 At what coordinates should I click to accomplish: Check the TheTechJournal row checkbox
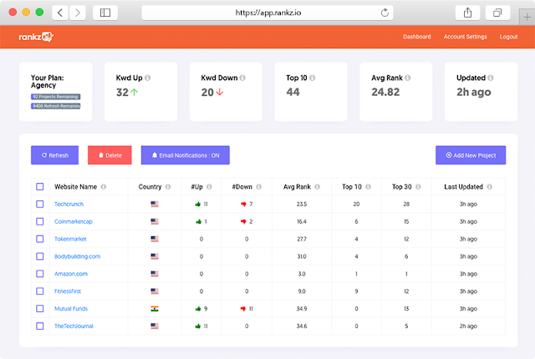tap(40, 326)
